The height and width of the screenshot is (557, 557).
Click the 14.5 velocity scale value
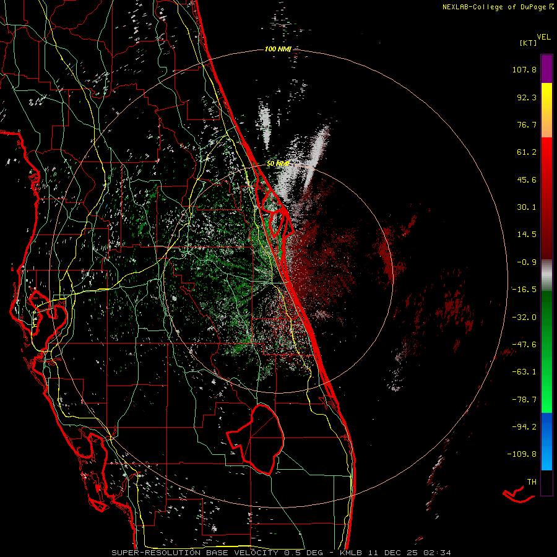tap(527, 235)
